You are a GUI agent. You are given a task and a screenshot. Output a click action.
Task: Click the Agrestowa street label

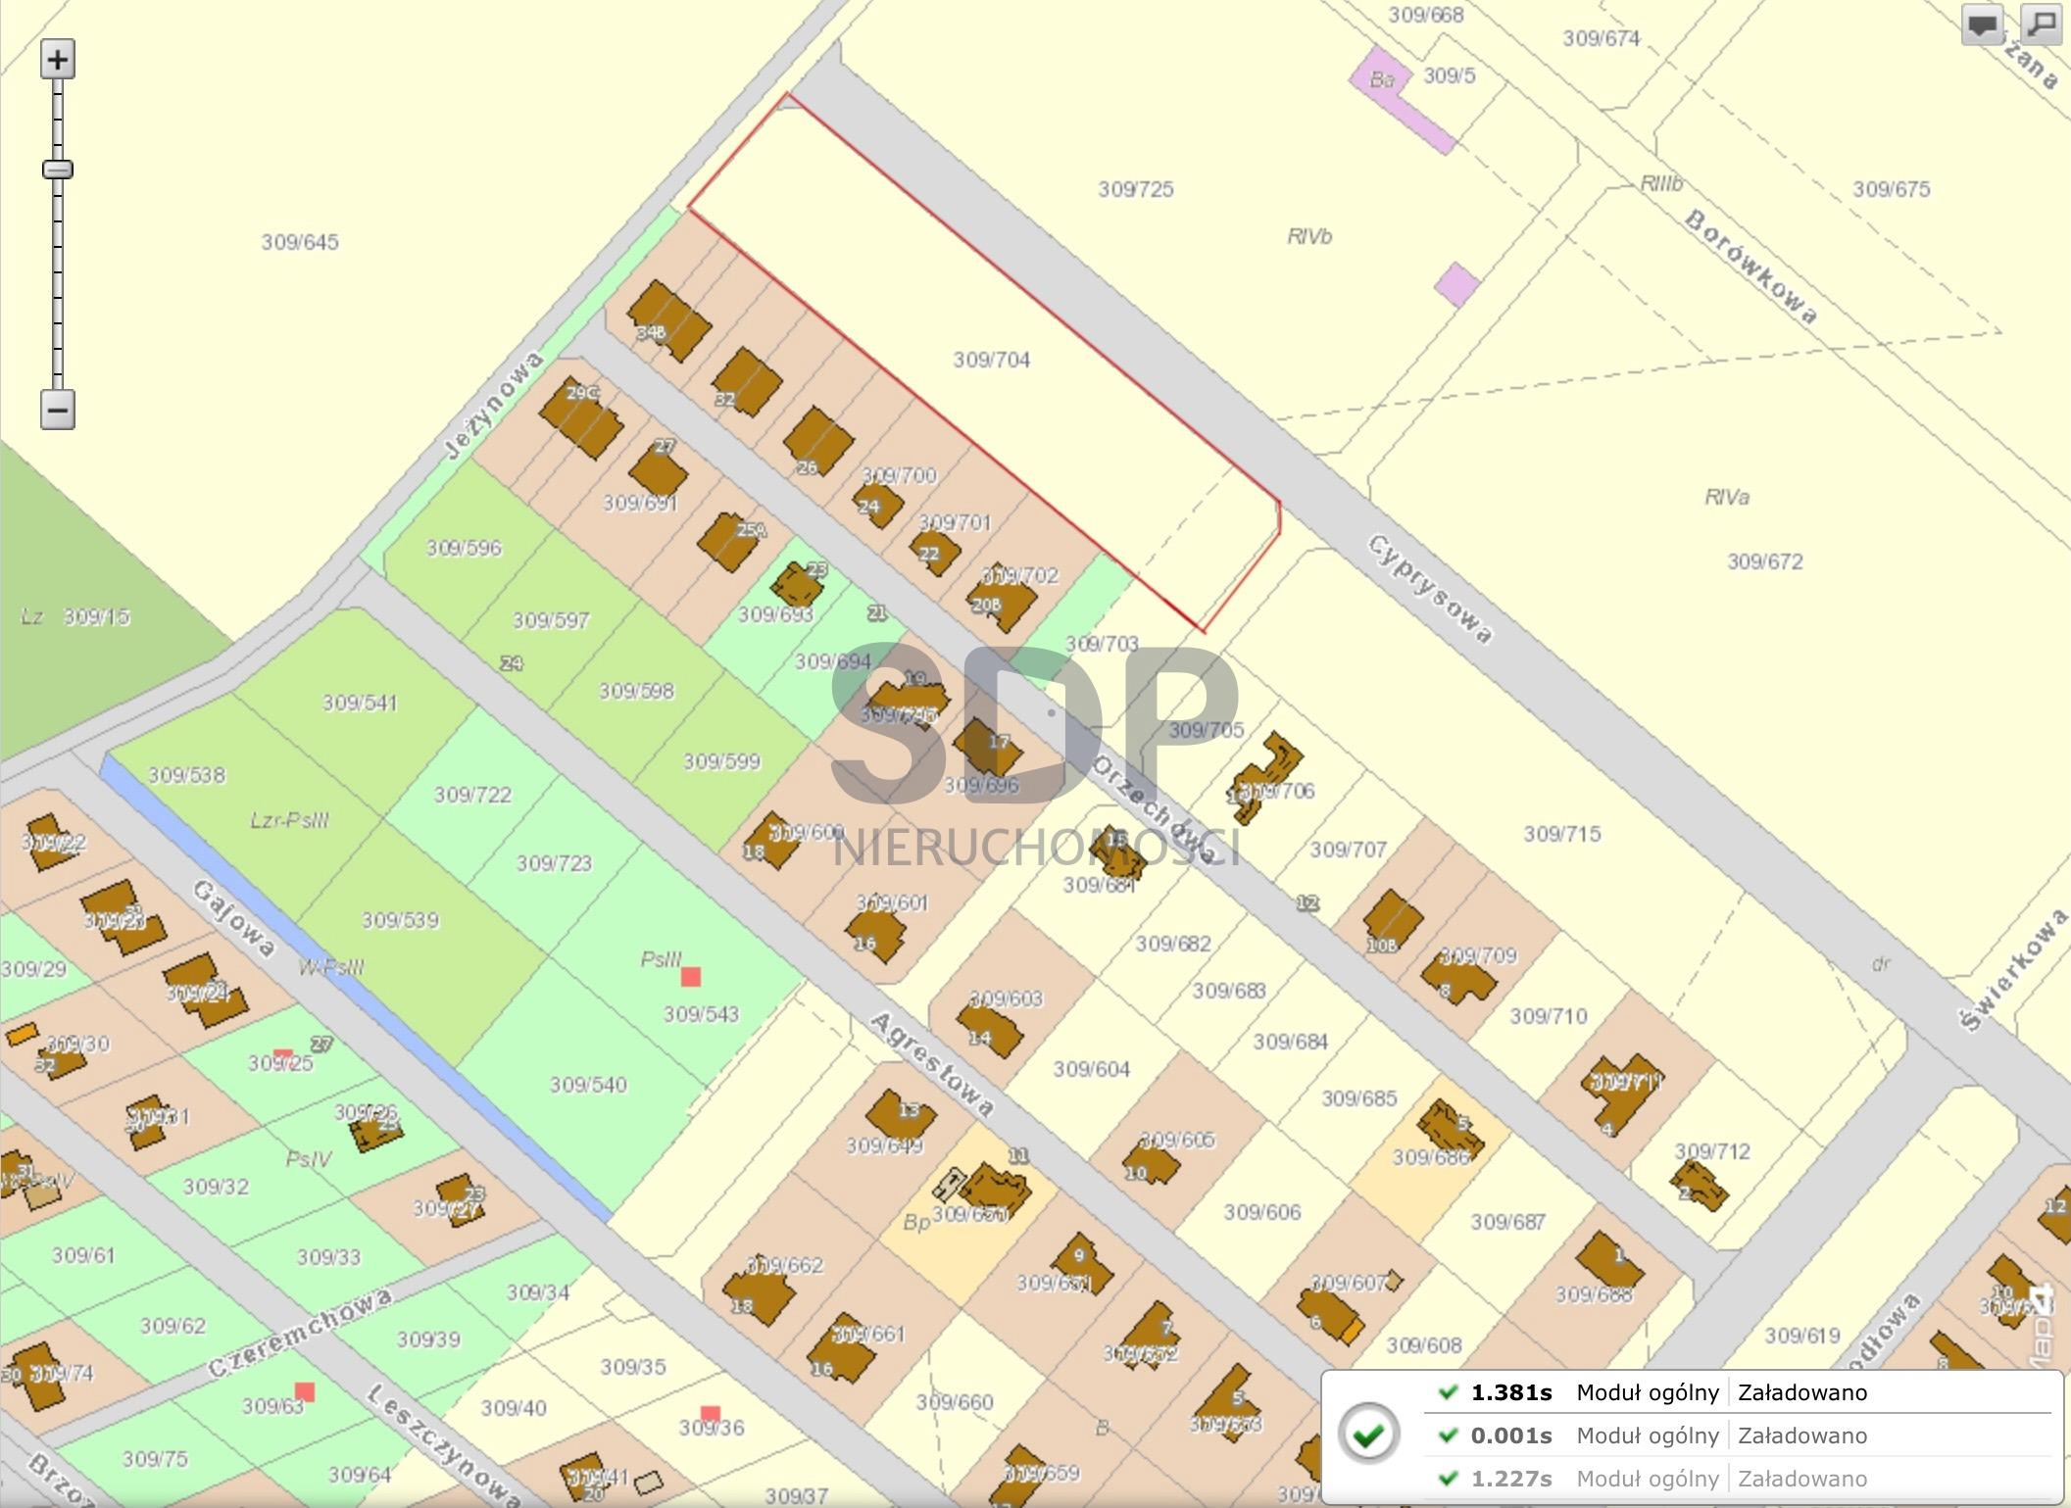(x=931, y=1065)
